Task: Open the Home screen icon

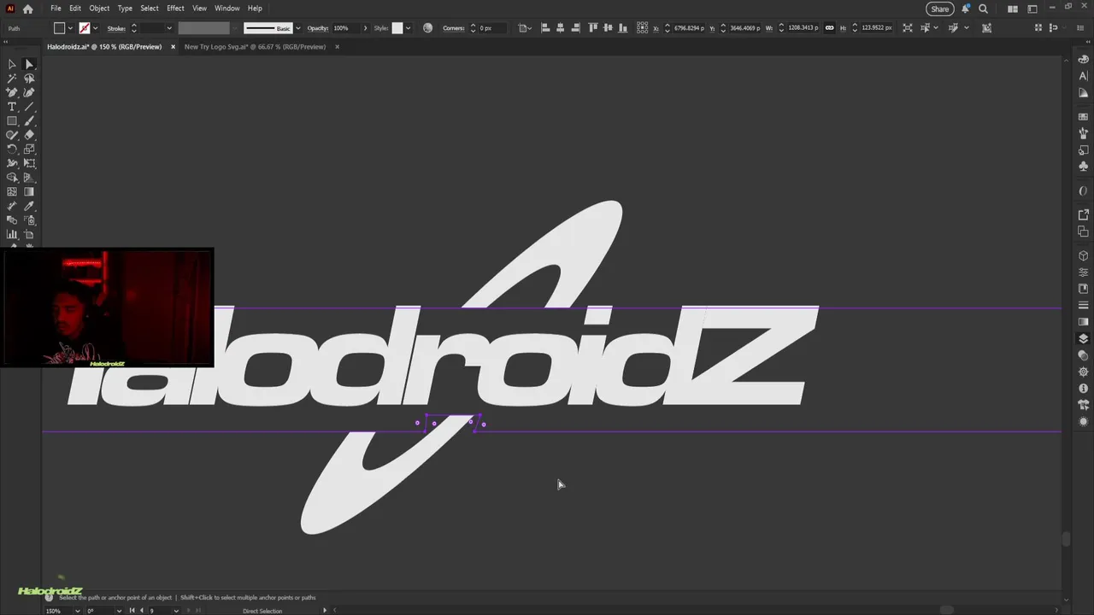Action: (27, 9)
